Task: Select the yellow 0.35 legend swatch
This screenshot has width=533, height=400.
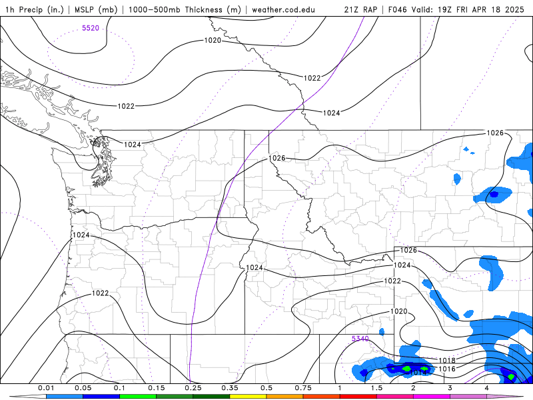Action: coord(248,397)
